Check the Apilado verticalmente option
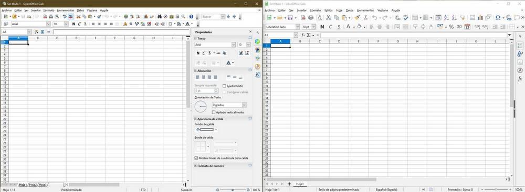 [x=214, y=112]
